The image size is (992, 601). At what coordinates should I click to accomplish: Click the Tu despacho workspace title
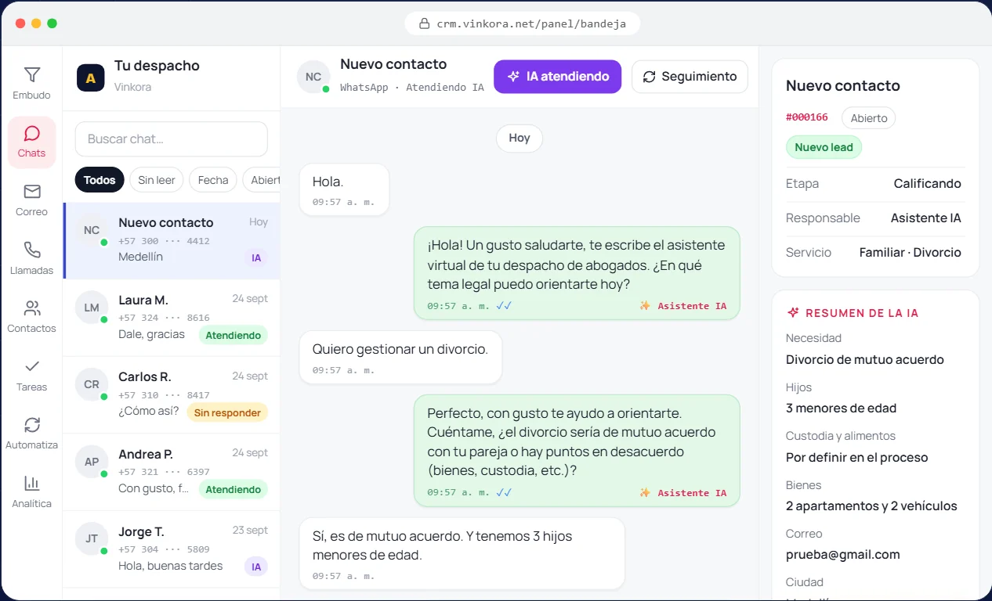(x=157, y=66)
